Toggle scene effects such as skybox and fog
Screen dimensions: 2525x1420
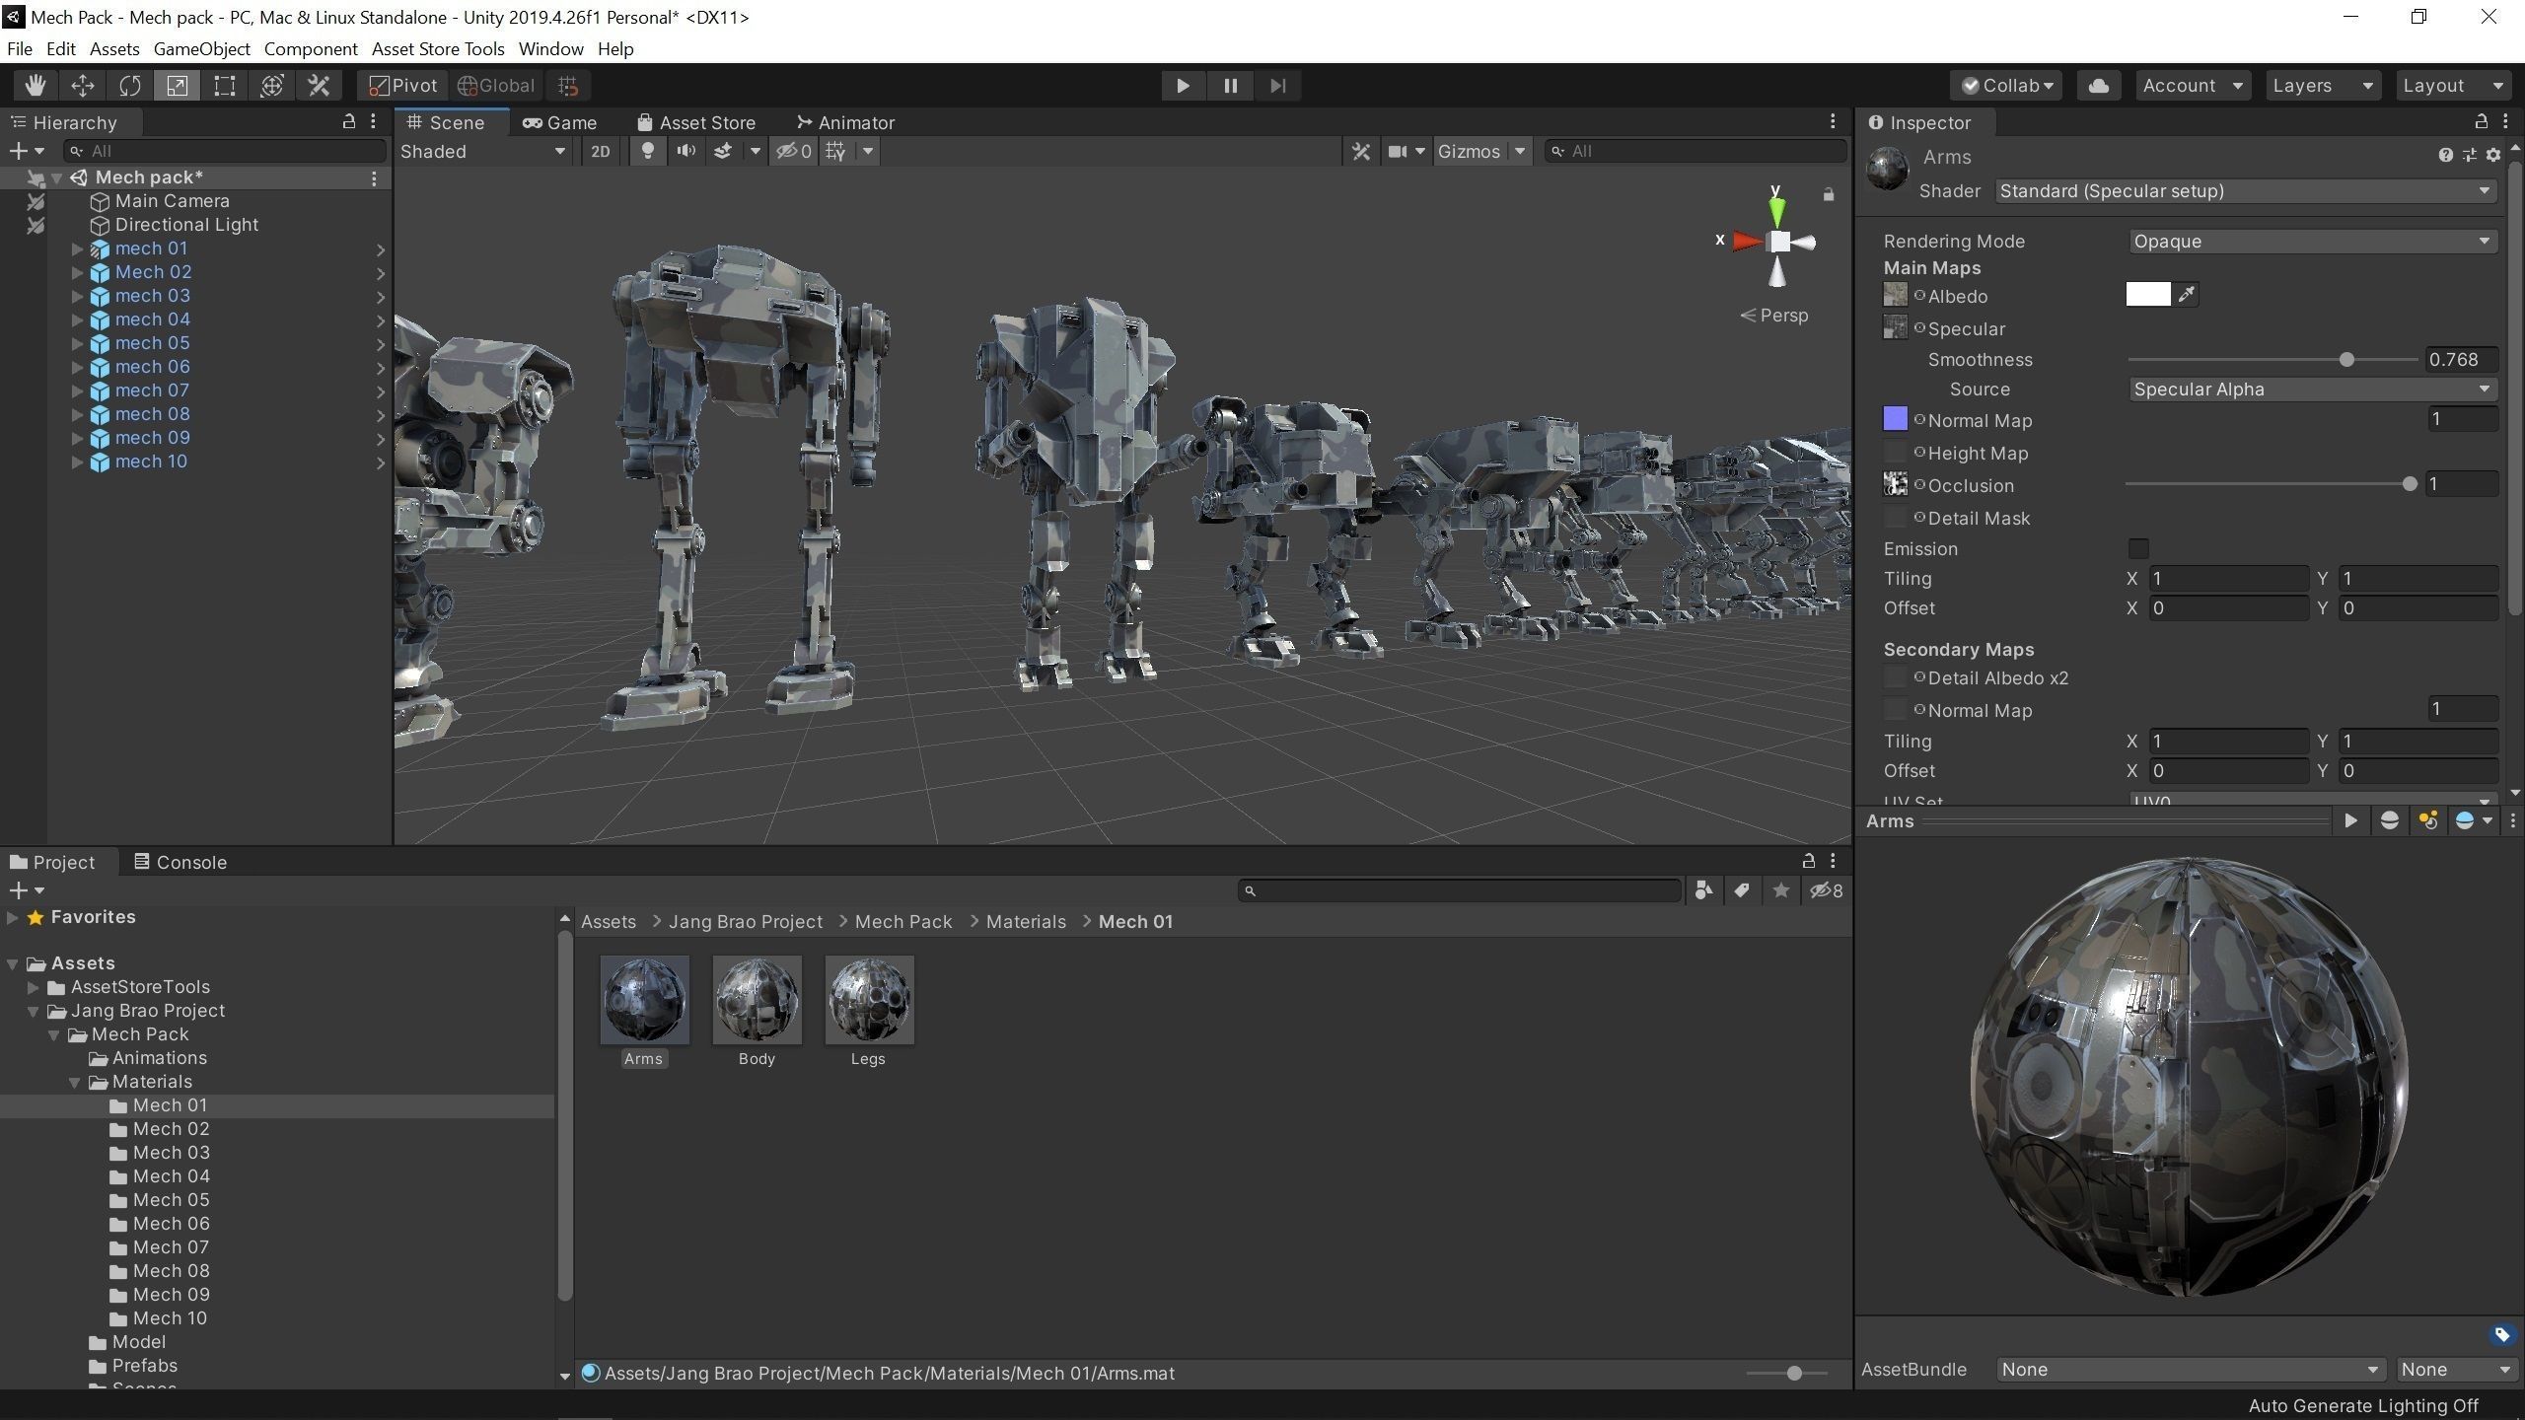pyautogui.click(x=723, y=151)
